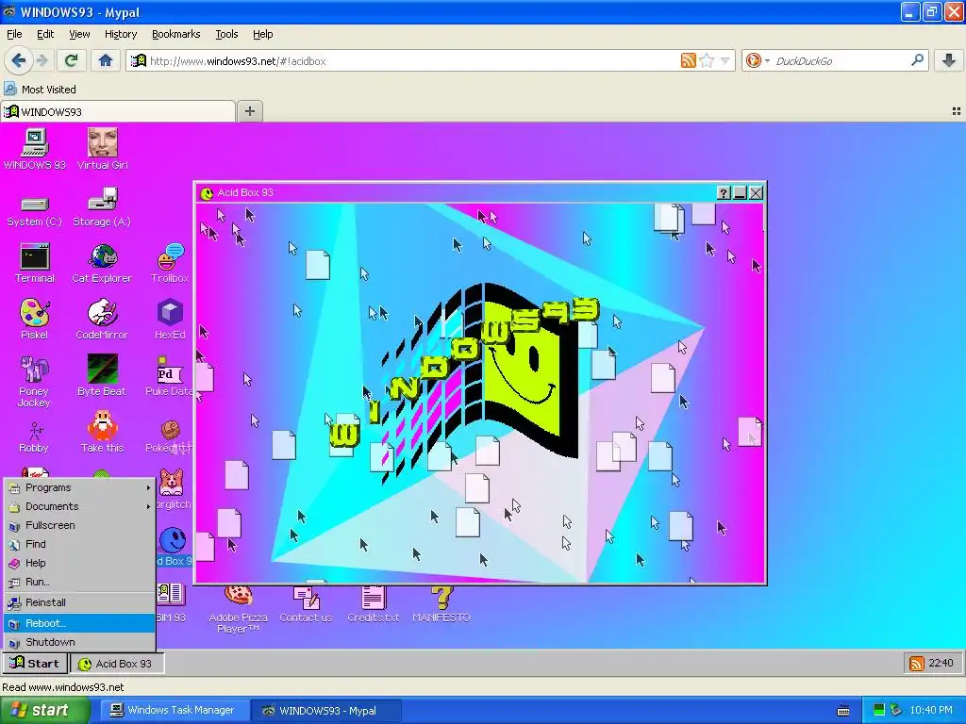This screenshot has height=724, width=966.
Task: Launch the Robby stick figure icon
Action: [x=35, y=436]
